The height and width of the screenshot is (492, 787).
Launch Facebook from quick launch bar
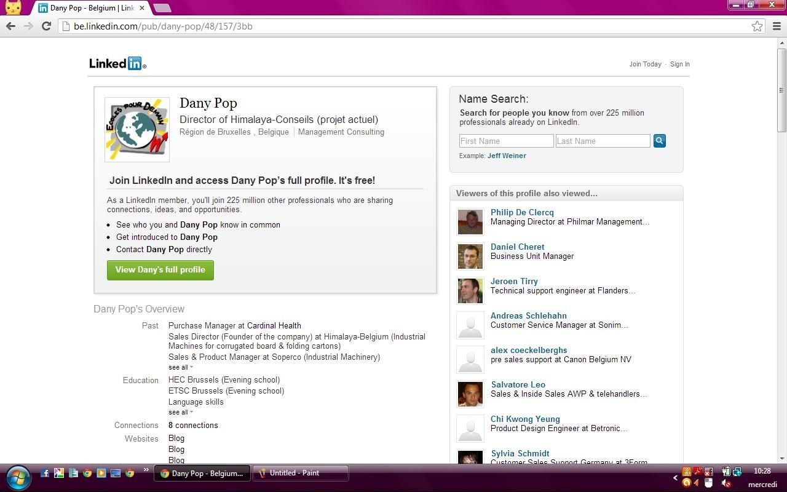tap(45, 473)
